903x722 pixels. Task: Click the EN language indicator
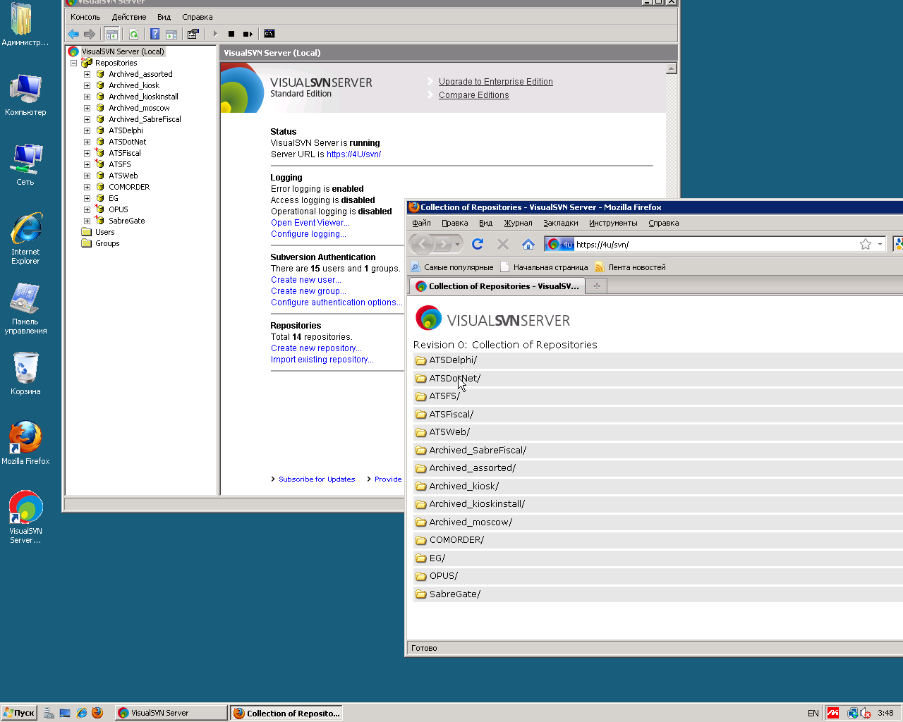click(813, 713)
